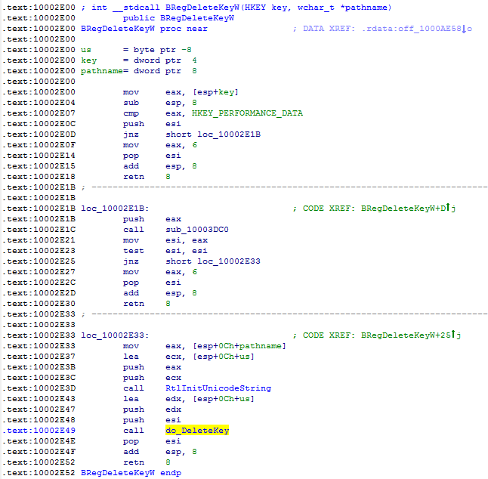Click push eax at address 10002E3B
Image resolution: width=488 pixels, height=479 pixels.
click(x=152, y=367)
